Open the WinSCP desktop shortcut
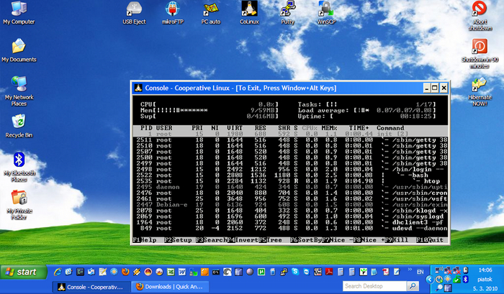Image resolution: width=504 pixels, height=294 pixels. 325,10
